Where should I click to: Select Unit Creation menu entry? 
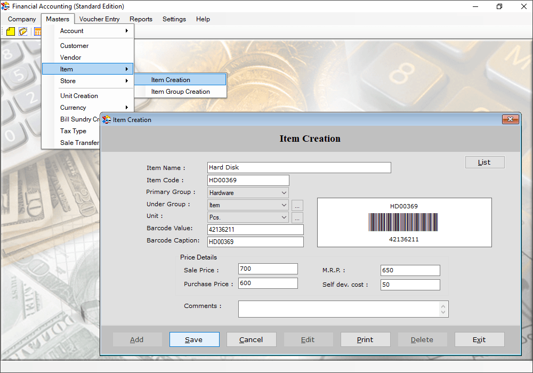(x=88, y=96)
